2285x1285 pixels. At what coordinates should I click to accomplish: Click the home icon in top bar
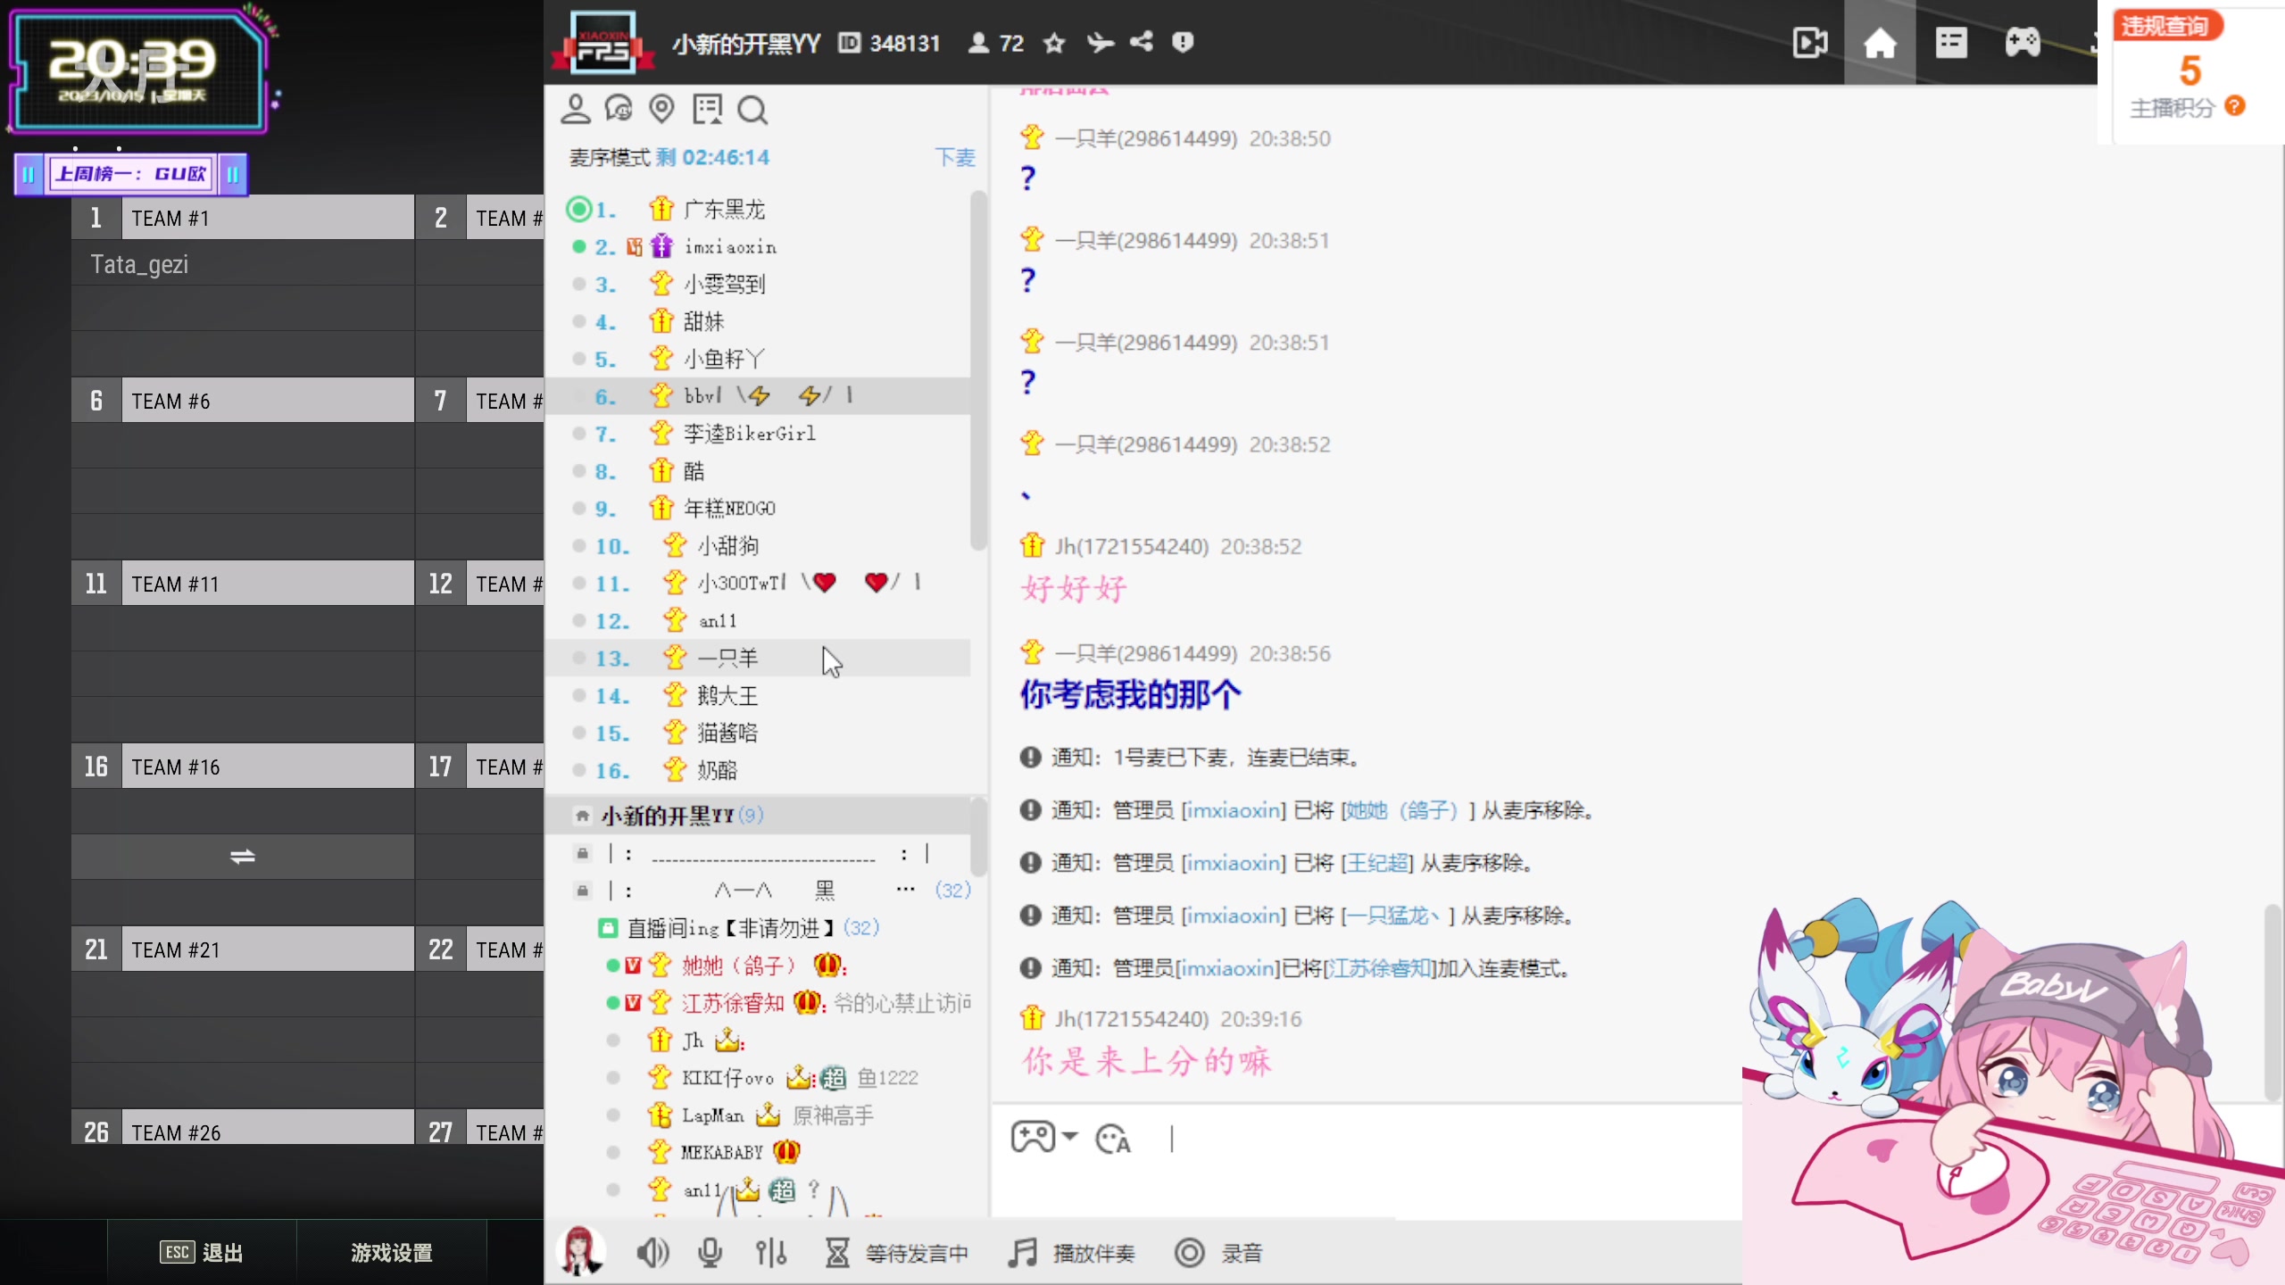tap(1879, 43)
